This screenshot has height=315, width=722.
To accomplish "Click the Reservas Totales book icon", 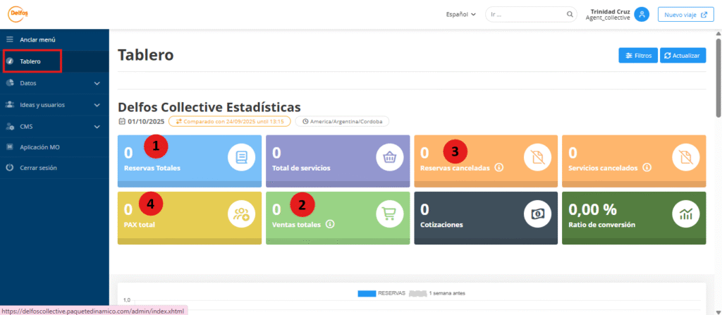I will 241,156.
